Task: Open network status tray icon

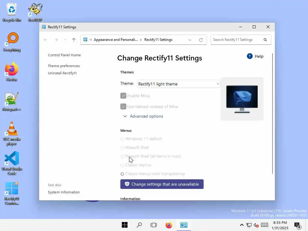Action: pyautogui.click(x=249, y=225)
